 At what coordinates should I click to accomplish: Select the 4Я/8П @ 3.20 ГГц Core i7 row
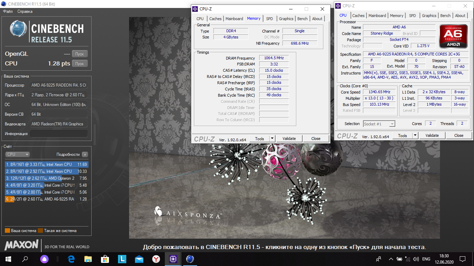(46, 185)
